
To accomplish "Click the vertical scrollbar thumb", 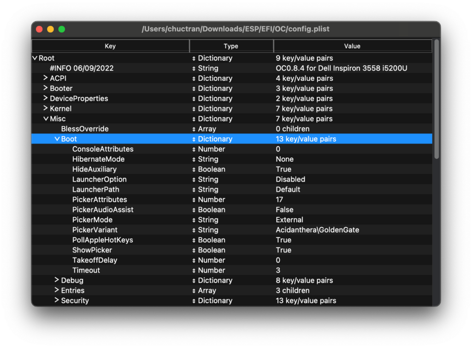I will pyautogui.click(x=436, y=99).
